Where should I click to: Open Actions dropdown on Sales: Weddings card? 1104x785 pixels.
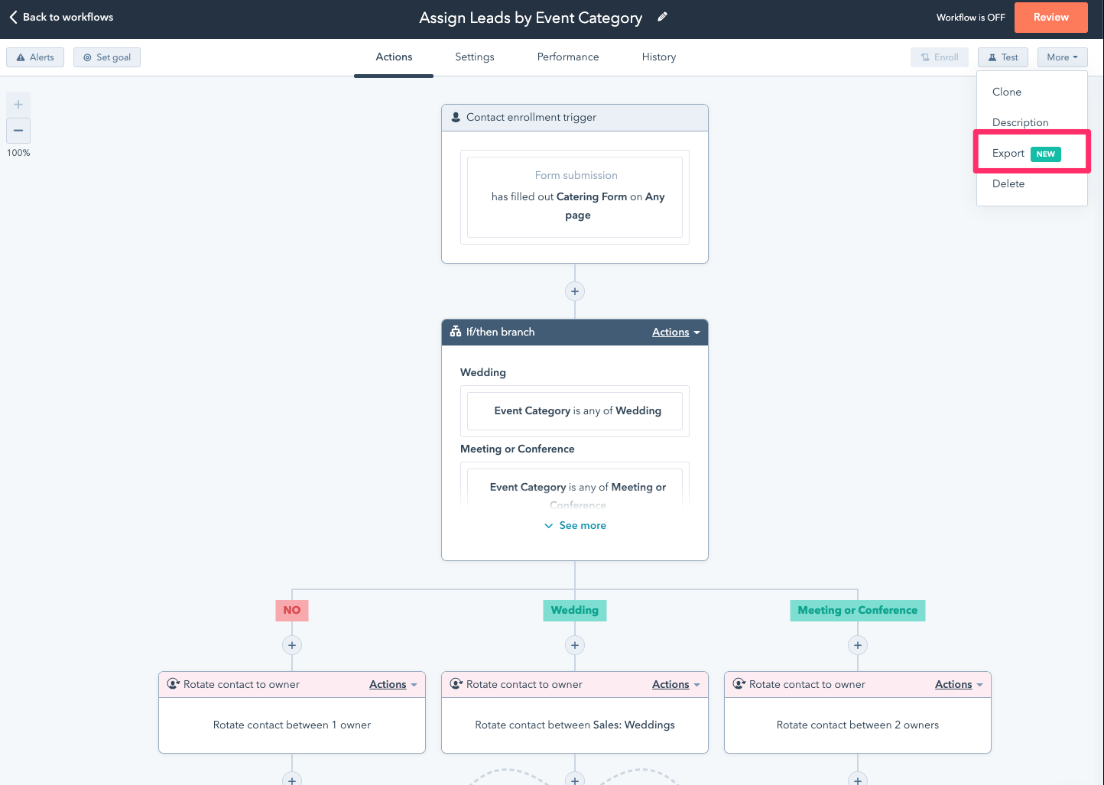coord(675,685)
